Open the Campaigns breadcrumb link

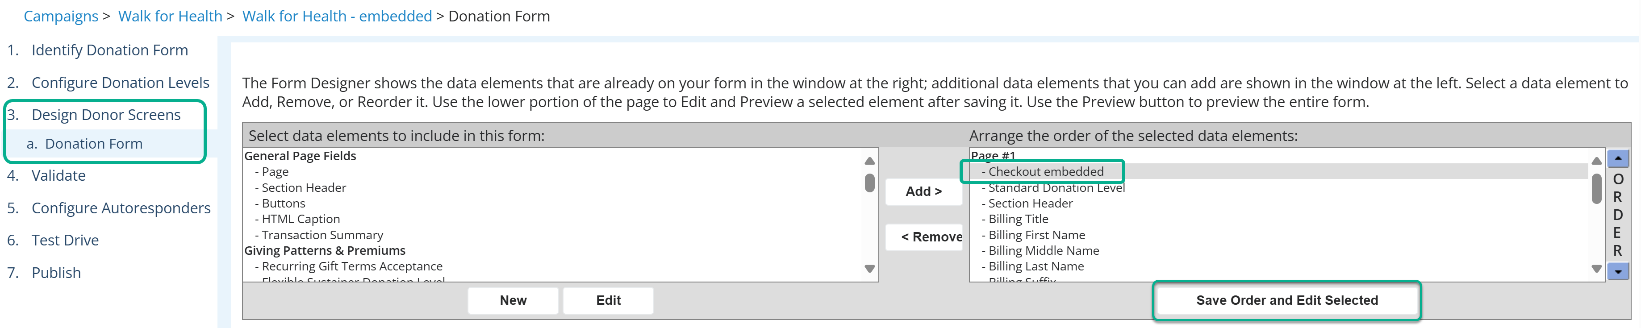click(x=61, y=16)
